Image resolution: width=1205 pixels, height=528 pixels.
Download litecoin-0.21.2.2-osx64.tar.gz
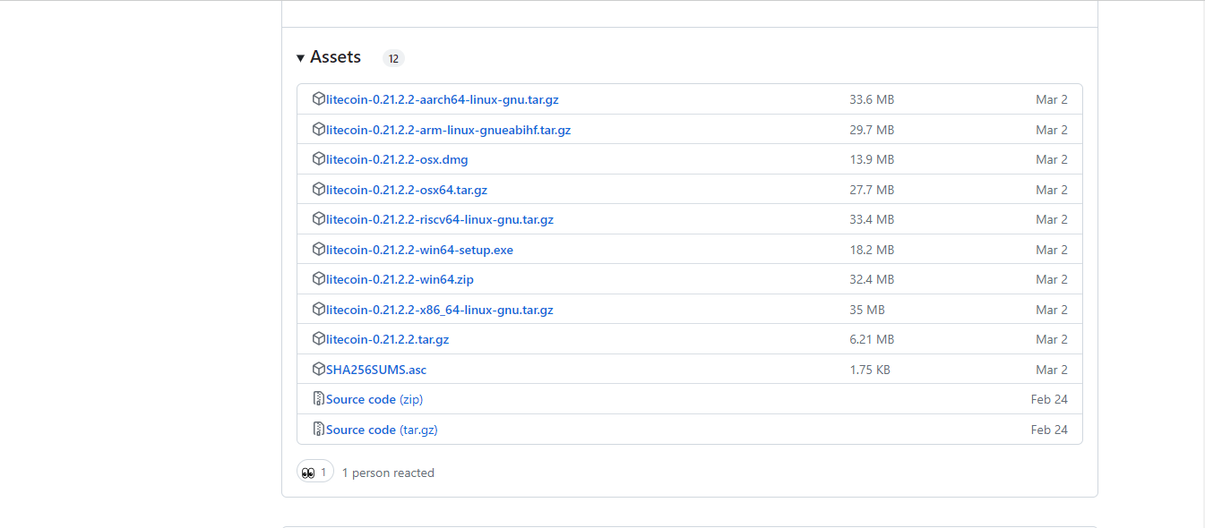tap(407, 190)
